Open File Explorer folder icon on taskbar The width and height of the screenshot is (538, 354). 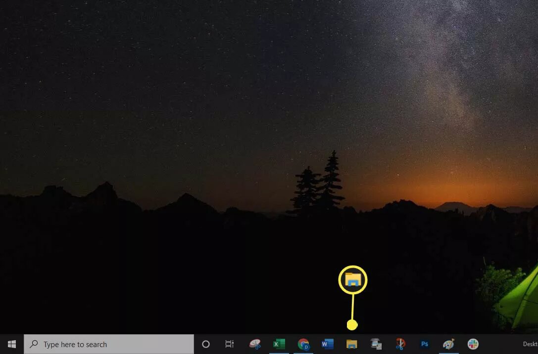352,344
